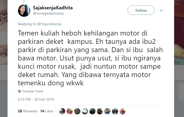Translate Tweet text link

(33, 91)
